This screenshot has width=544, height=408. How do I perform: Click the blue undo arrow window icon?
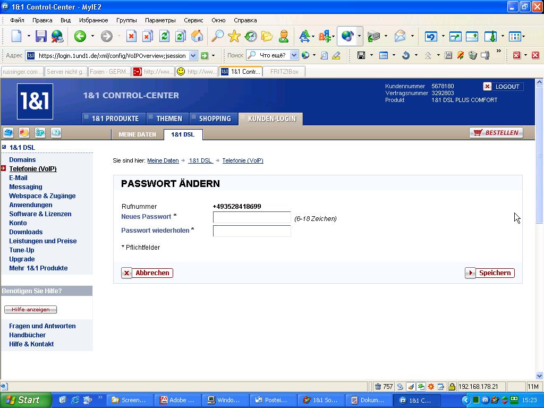430,36
